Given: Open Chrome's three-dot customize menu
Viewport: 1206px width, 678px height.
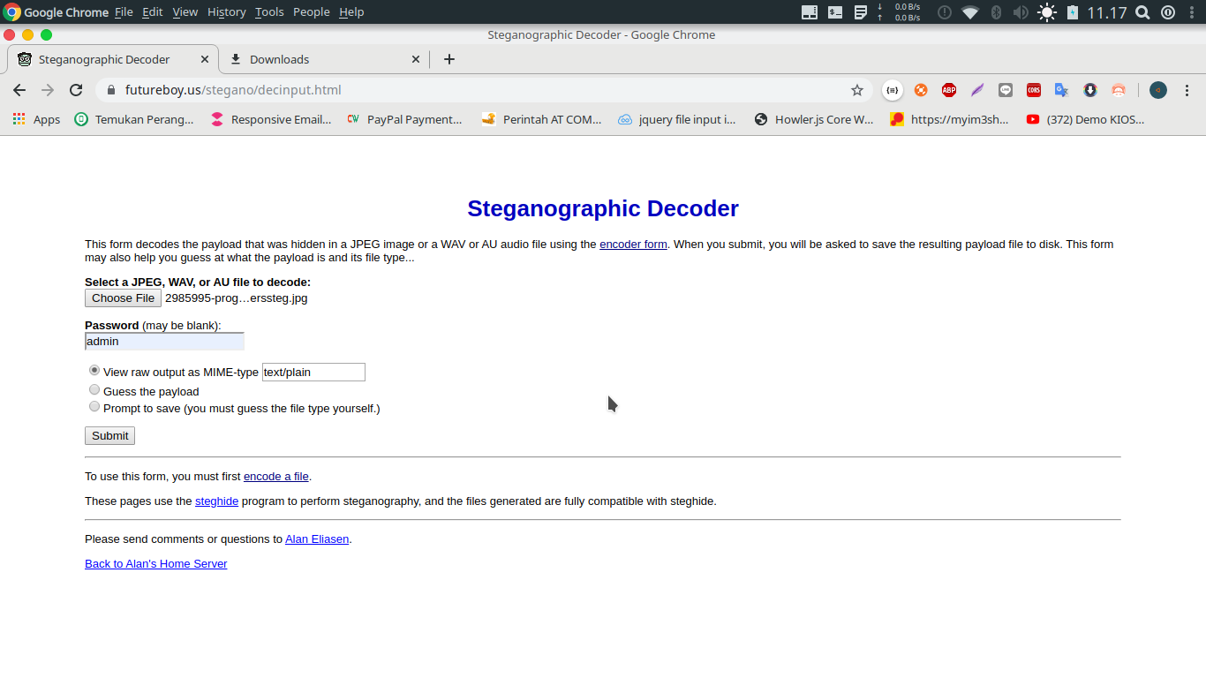Looking at the screenshot, I should pos(1187,89).
